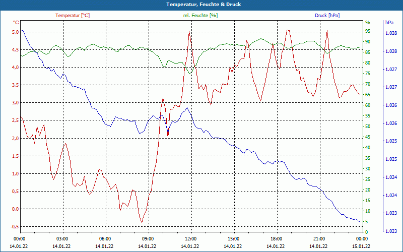Click the '50' humidity axis value

point(368,127)
